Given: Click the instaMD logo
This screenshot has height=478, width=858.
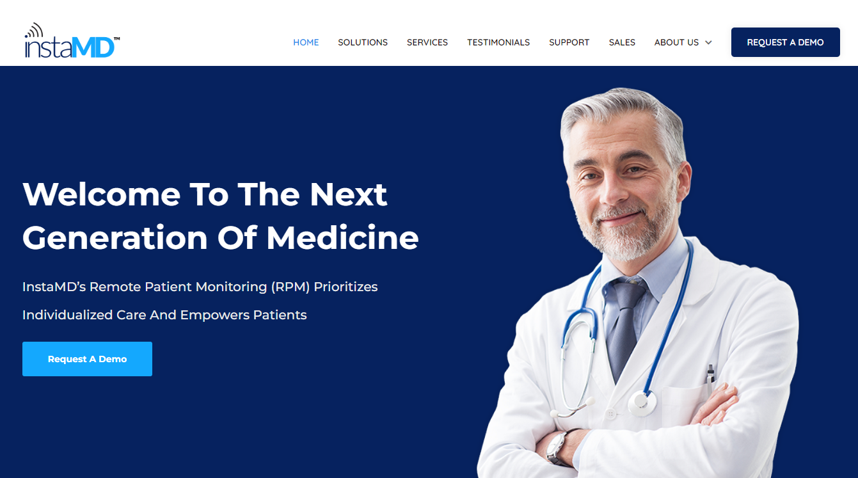Looking at the screenshot, I should 72,41.
